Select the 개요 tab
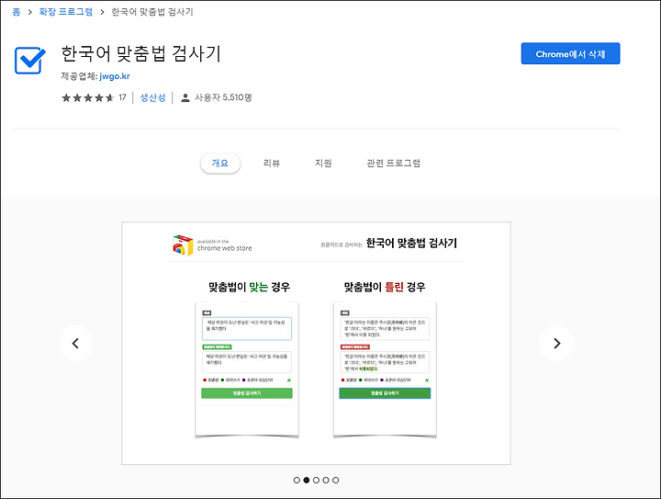The width and height of the screenshot is (661, 499). (x=220, y=164)
